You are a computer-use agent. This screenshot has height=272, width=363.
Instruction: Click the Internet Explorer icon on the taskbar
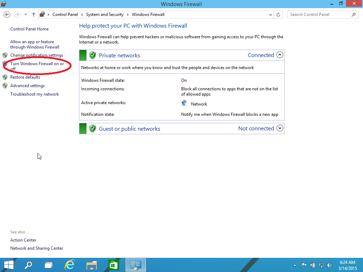click(x=69, y=265)
